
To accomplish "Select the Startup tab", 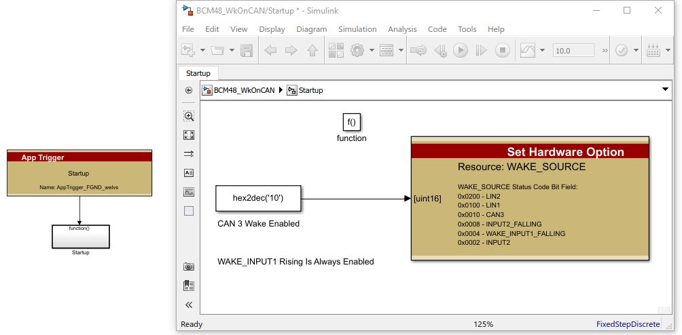I will click(x=198, y=73).
